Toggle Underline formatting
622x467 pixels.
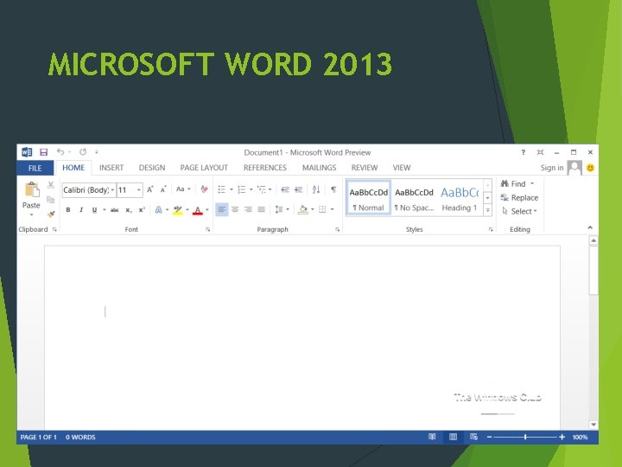coord(94,209)
